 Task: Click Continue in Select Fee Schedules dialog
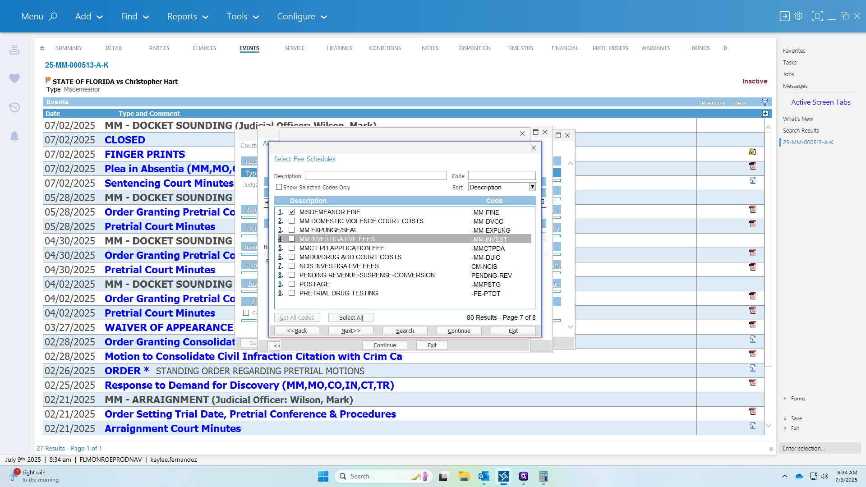459,331
